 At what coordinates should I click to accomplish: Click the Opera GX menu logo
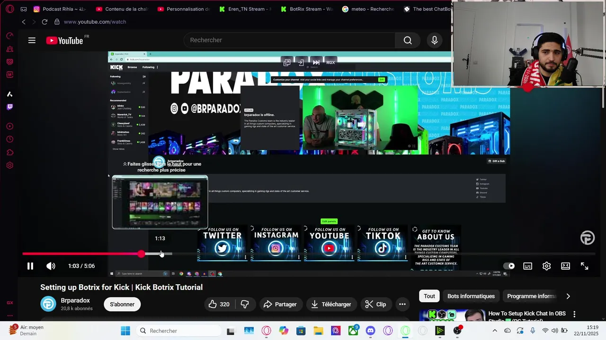[x=9, y=9]
